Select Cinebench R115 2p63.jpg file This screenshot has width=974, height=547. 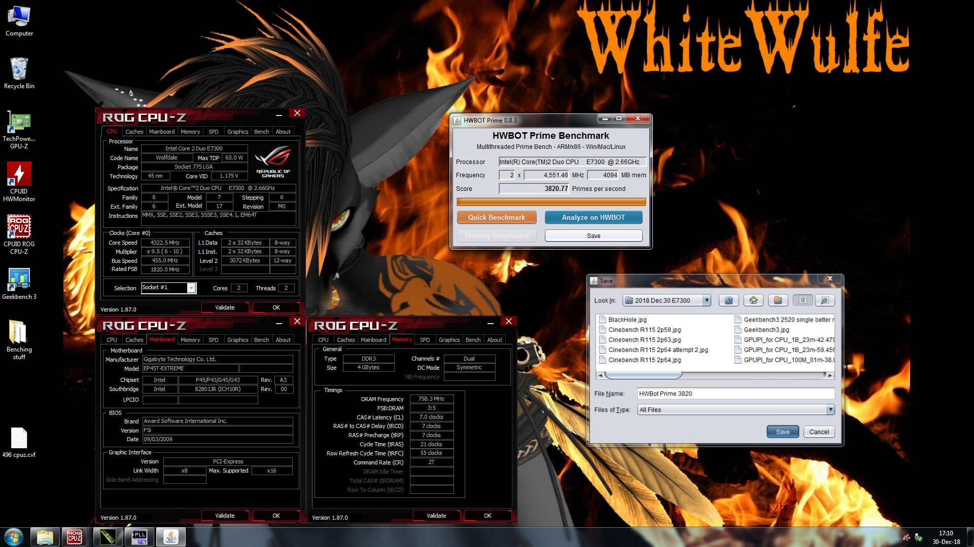coord(640,340)
